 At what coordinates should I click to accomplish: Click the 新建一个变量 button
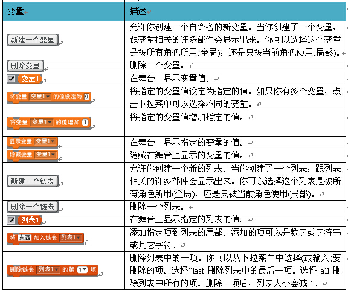click(33, 40)
